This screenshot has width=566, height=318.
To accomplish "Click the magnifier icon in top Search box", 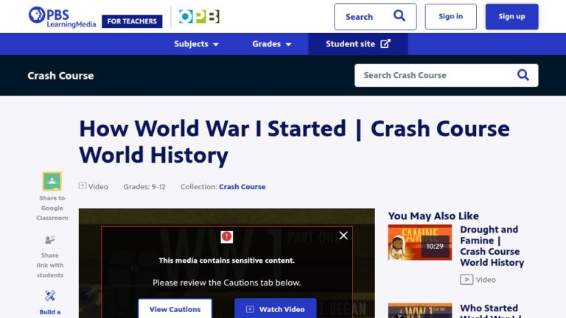I will (399, 16).
